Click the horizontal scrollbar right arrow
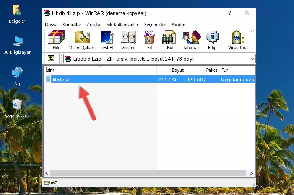 point(251,173)
